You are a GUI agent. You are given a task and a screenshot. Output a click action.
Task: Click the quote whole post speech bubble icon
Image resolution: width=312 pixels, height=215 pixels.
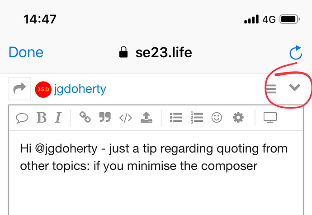pyautogui.click(x=22, y=118)
